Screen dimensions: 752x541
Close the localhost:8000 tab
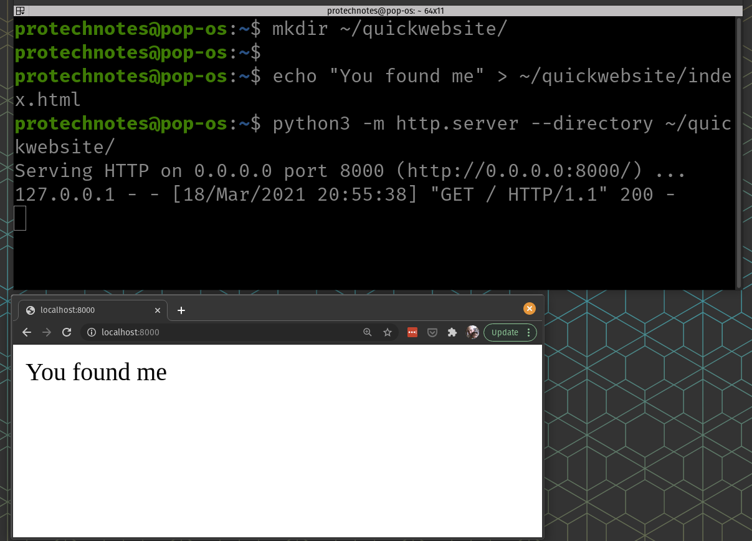pos(158,310)
